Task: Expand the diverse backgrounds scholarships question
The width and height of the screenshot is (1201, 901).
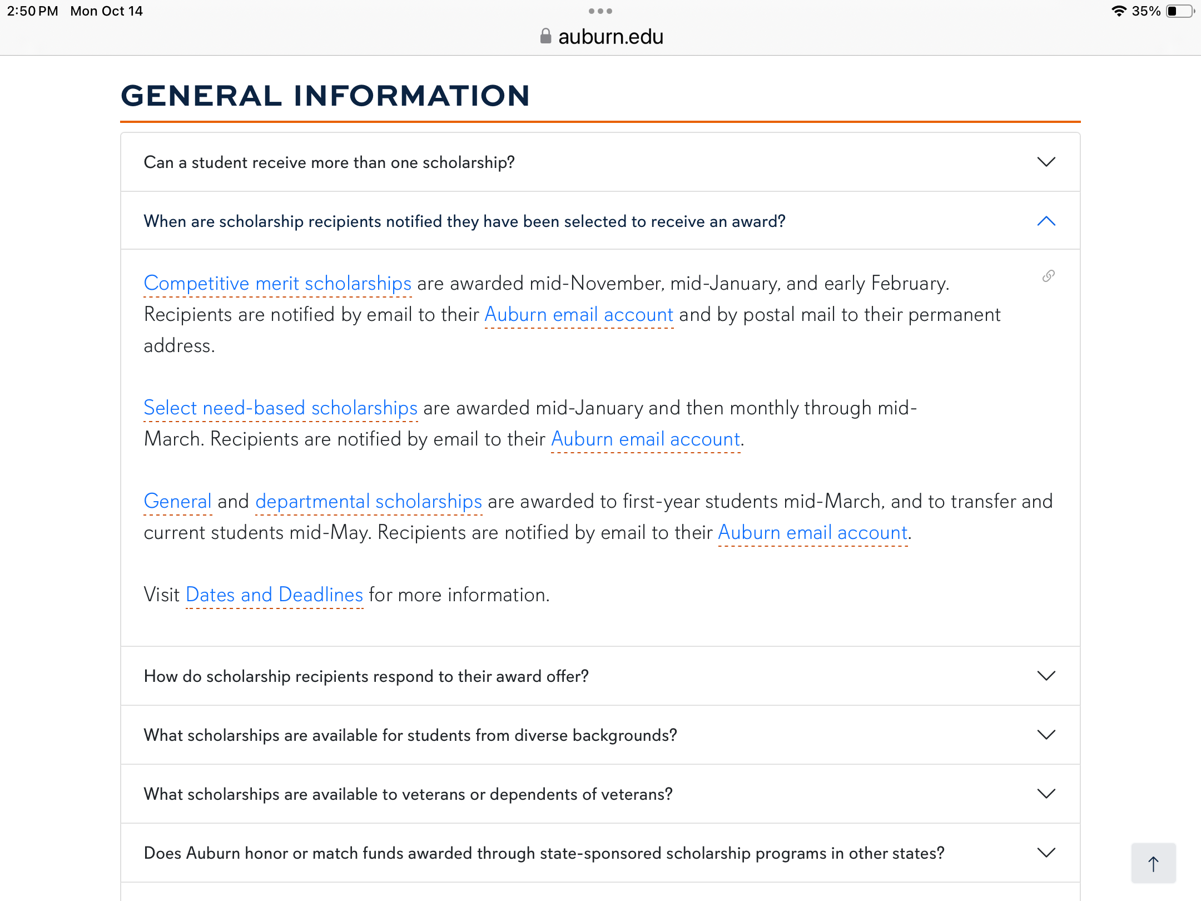Action: click(x=600, y=735)
